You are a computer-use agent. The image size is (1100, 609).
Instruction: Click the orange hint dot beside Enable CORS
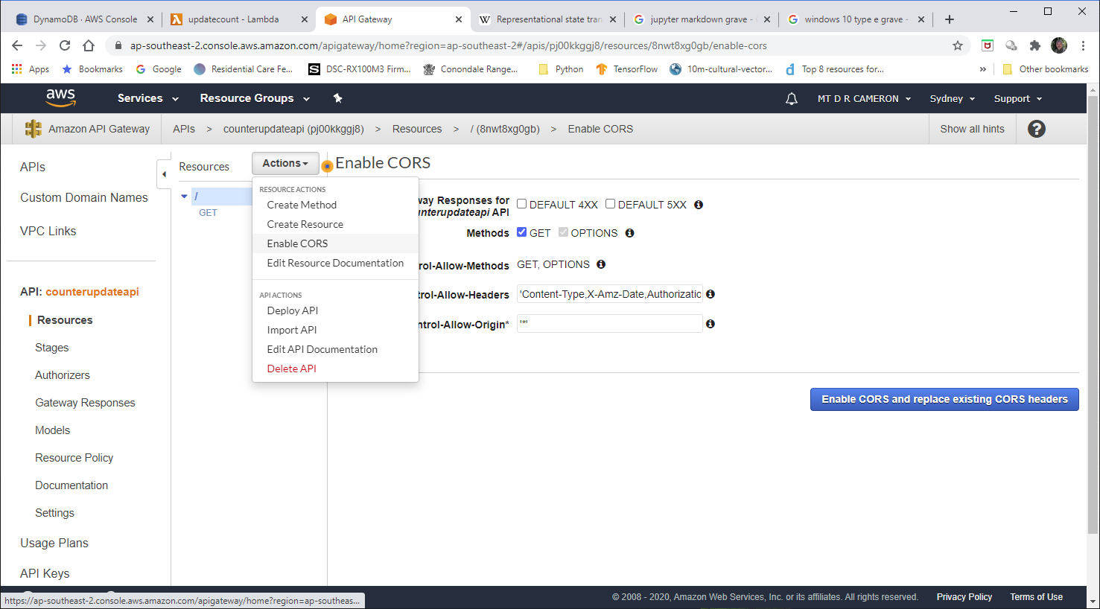(327, 166)
